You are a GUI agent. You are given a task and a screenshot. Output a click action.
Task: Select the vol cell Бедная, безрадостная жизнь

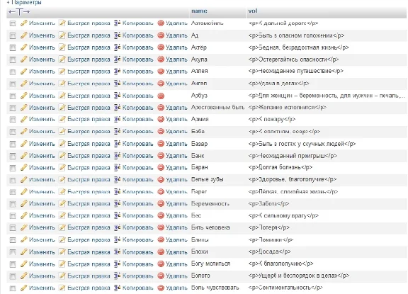click(298, 47)
